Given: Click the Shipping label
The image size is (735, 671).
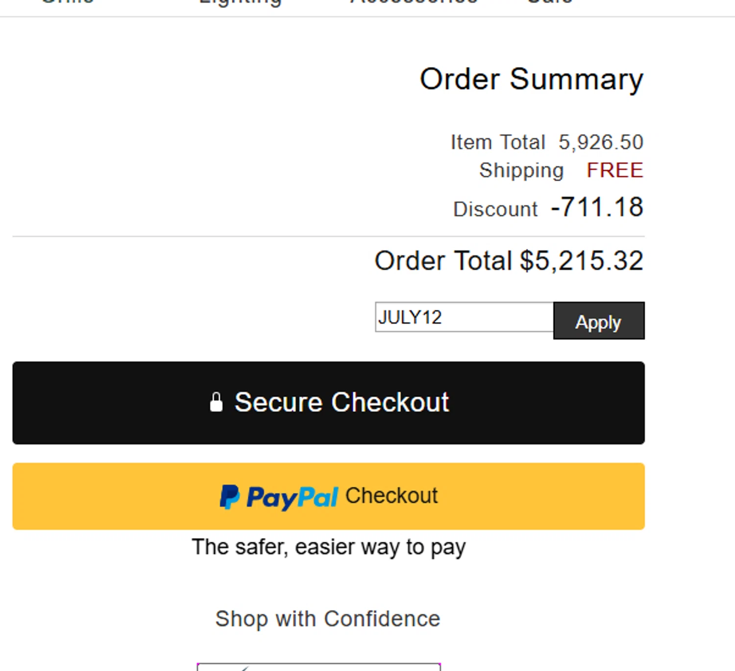Looking at the screenshot, I should 521,171.
